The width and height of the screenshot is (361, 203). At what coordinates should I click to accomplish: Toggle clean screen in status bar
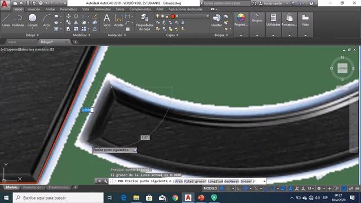[351, 188]
